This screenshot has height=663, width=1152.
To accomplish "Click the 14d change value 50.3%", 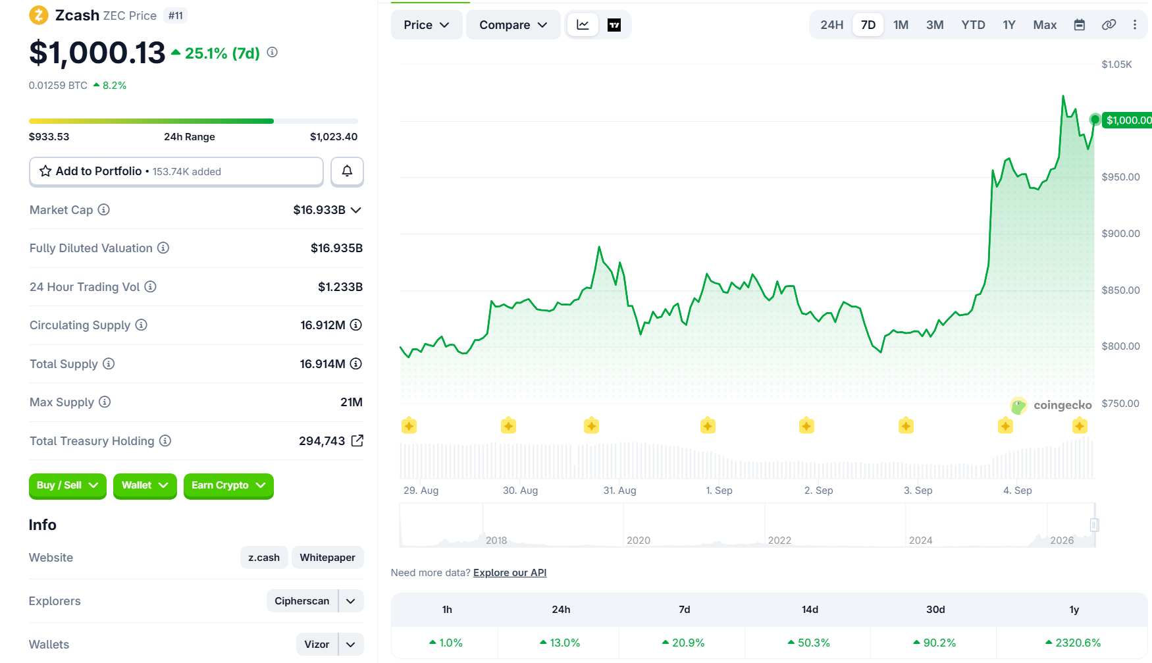I will 809,643.
